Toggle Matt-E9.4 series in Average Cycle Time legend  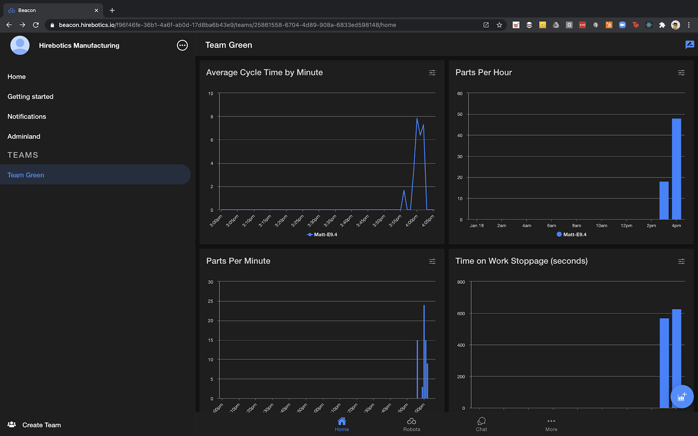pyautogui.click(x=322, y=235)
